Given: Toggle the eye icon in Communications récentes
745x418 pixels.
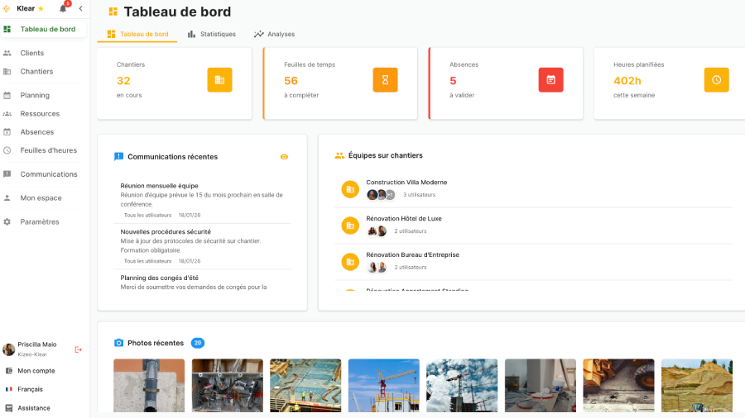Looking at the screenshot, I should pyautogui.click(x=284, y=156).
